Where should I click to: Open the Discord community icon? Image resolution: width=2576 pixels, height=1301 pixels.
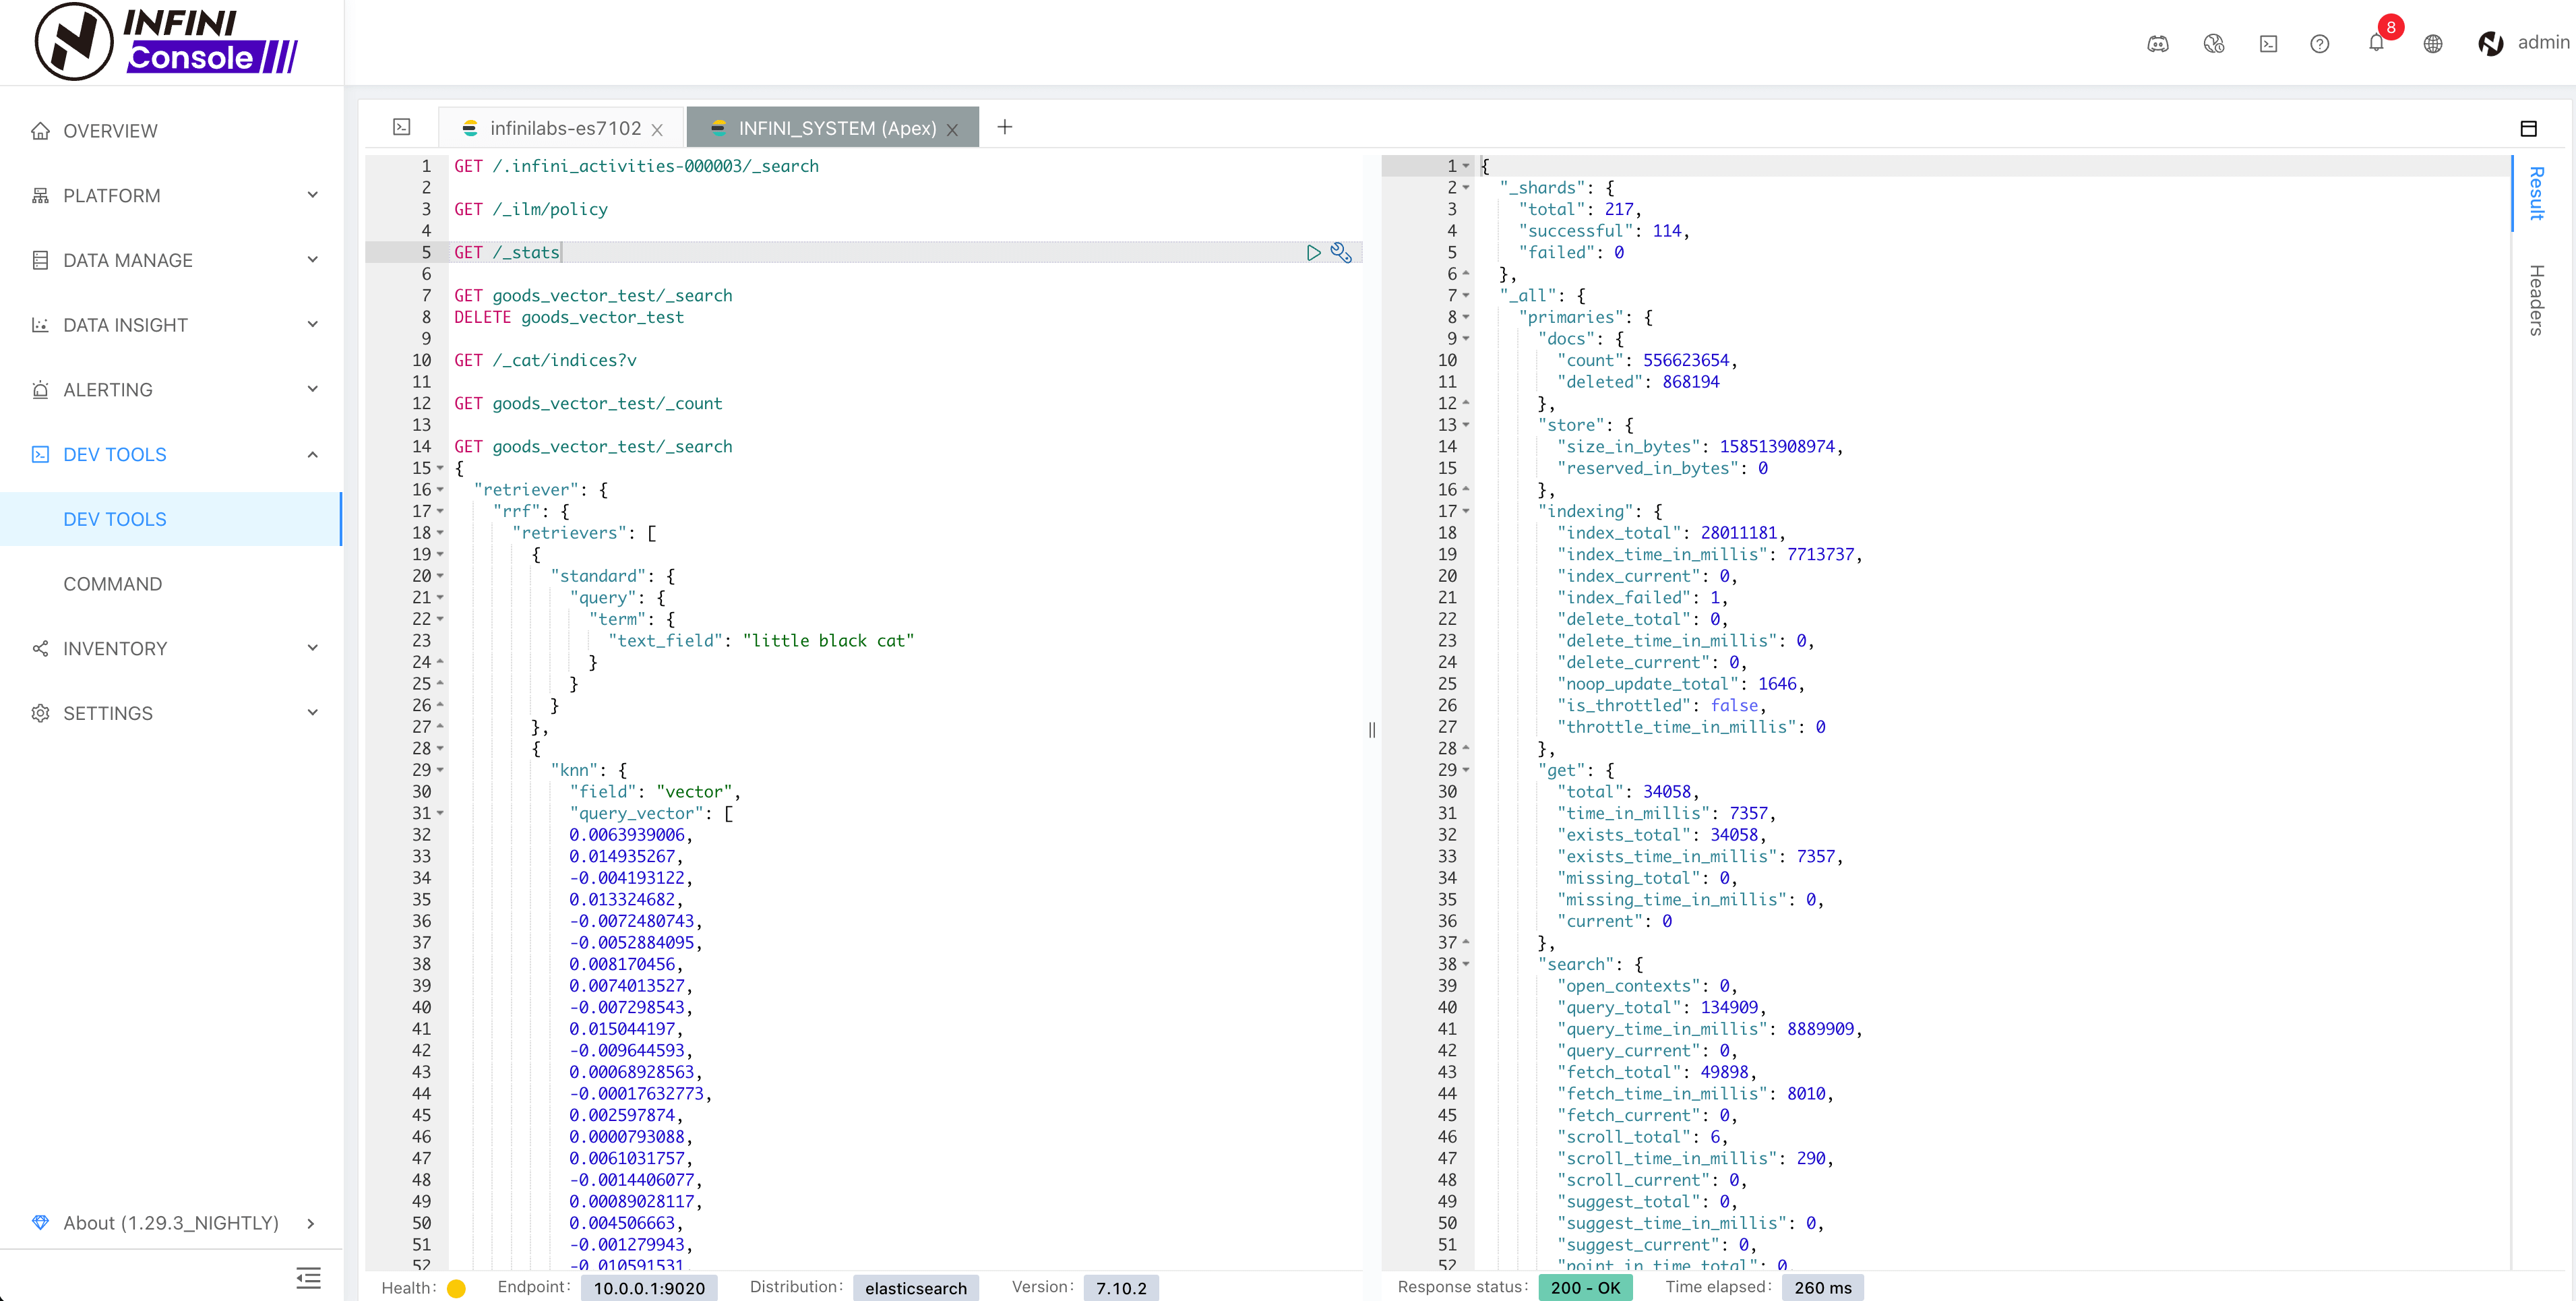click(x=2157, y=43)
